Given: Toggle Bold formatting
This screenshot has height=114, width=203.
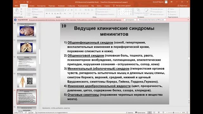Looking at the screenshot, I should (47, 13).
